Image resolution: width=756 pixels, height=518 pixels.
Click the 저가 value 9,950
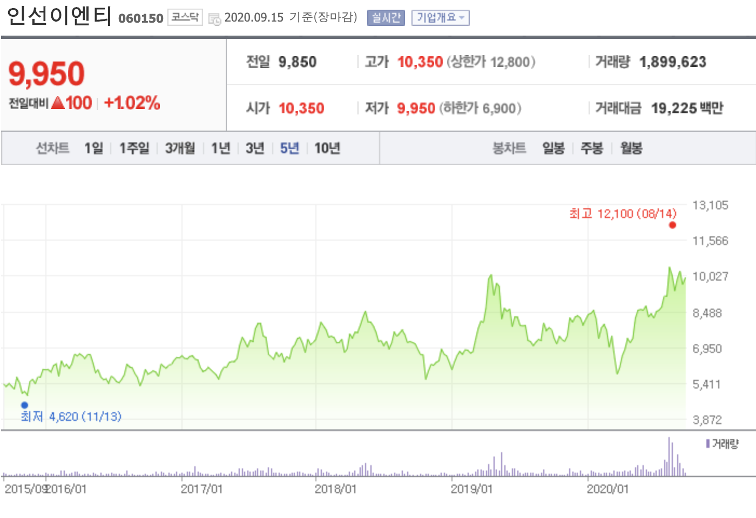pyautogui.click(x=416, y=108)
